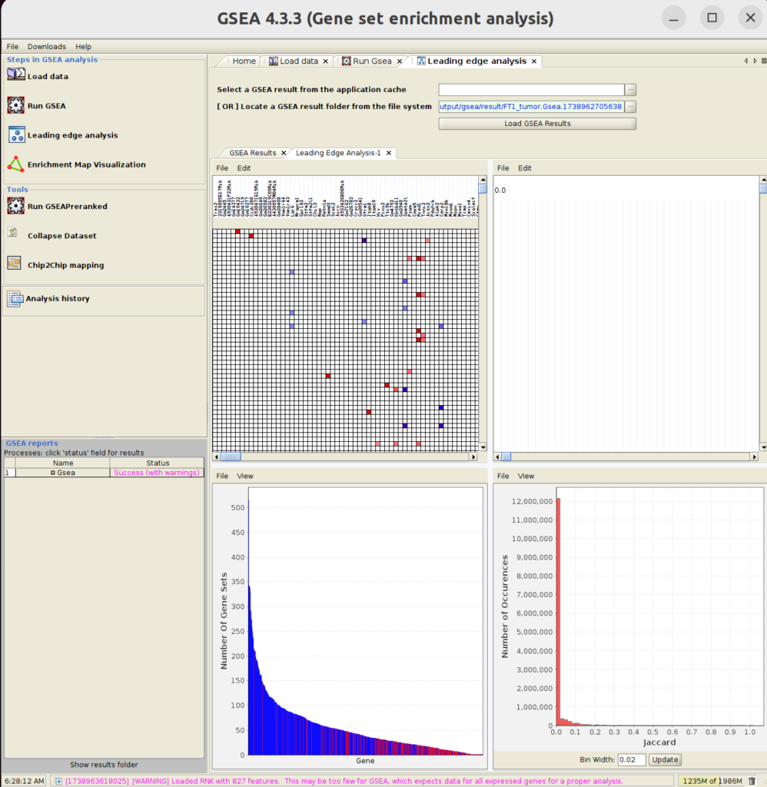Expand the status log plus icon

[58, 781]
